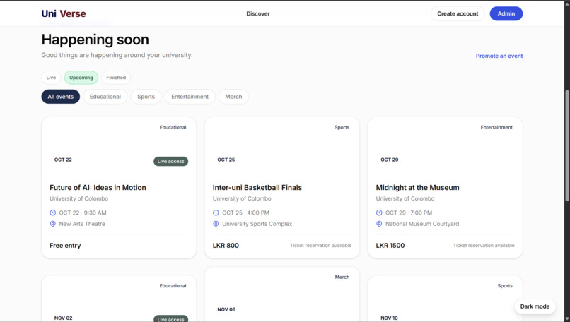This screenshot has height=322, width=570.
Task: Select the Finished status filter
Action: [116, 78]
